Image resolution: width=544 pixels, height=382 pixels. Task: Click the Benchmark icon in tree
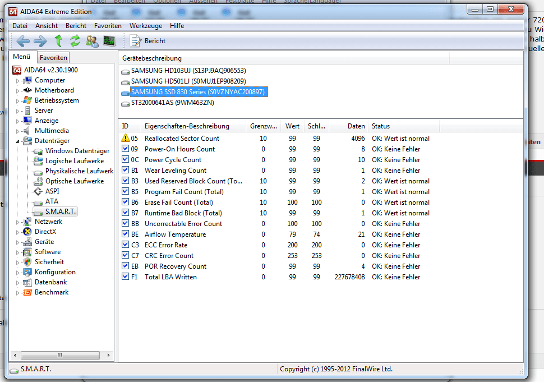pos(27,292)
